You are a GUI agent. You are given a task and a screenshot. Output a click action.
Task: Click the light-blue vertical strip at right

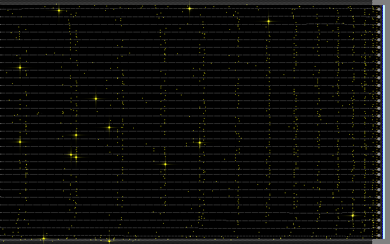pos(384,122)
